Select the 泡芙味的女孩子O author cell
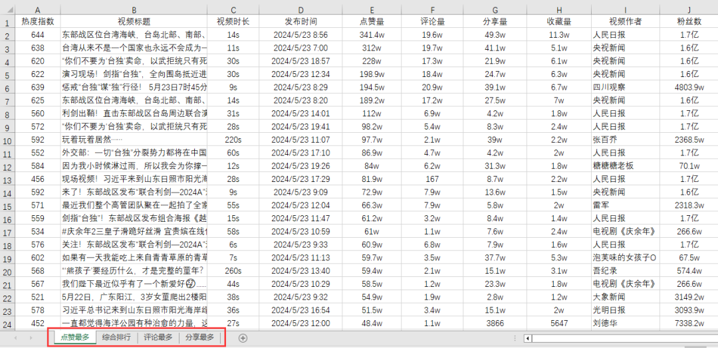 [626, 258]
